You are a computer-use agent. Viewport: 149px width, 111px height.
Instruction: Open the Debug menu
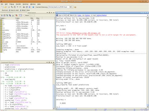12,4
